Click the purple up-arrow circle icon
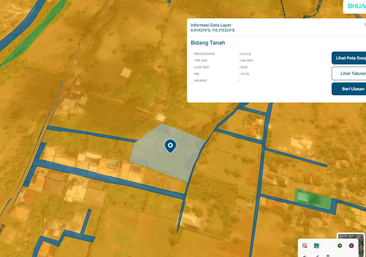This screenshot has width=366, height=257. tap(351, 246)
